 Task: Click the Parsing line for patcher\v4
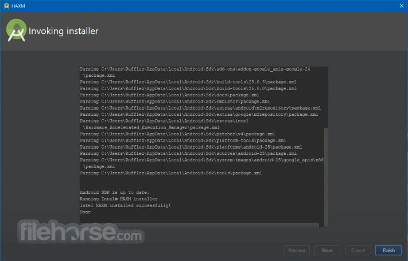coord(177,134)
